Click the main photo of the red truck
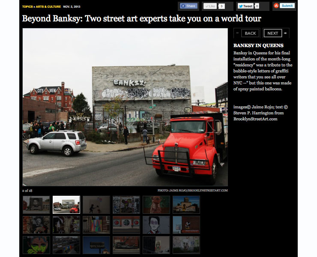Viewport: 317px width, 257px height. point(125,107)
